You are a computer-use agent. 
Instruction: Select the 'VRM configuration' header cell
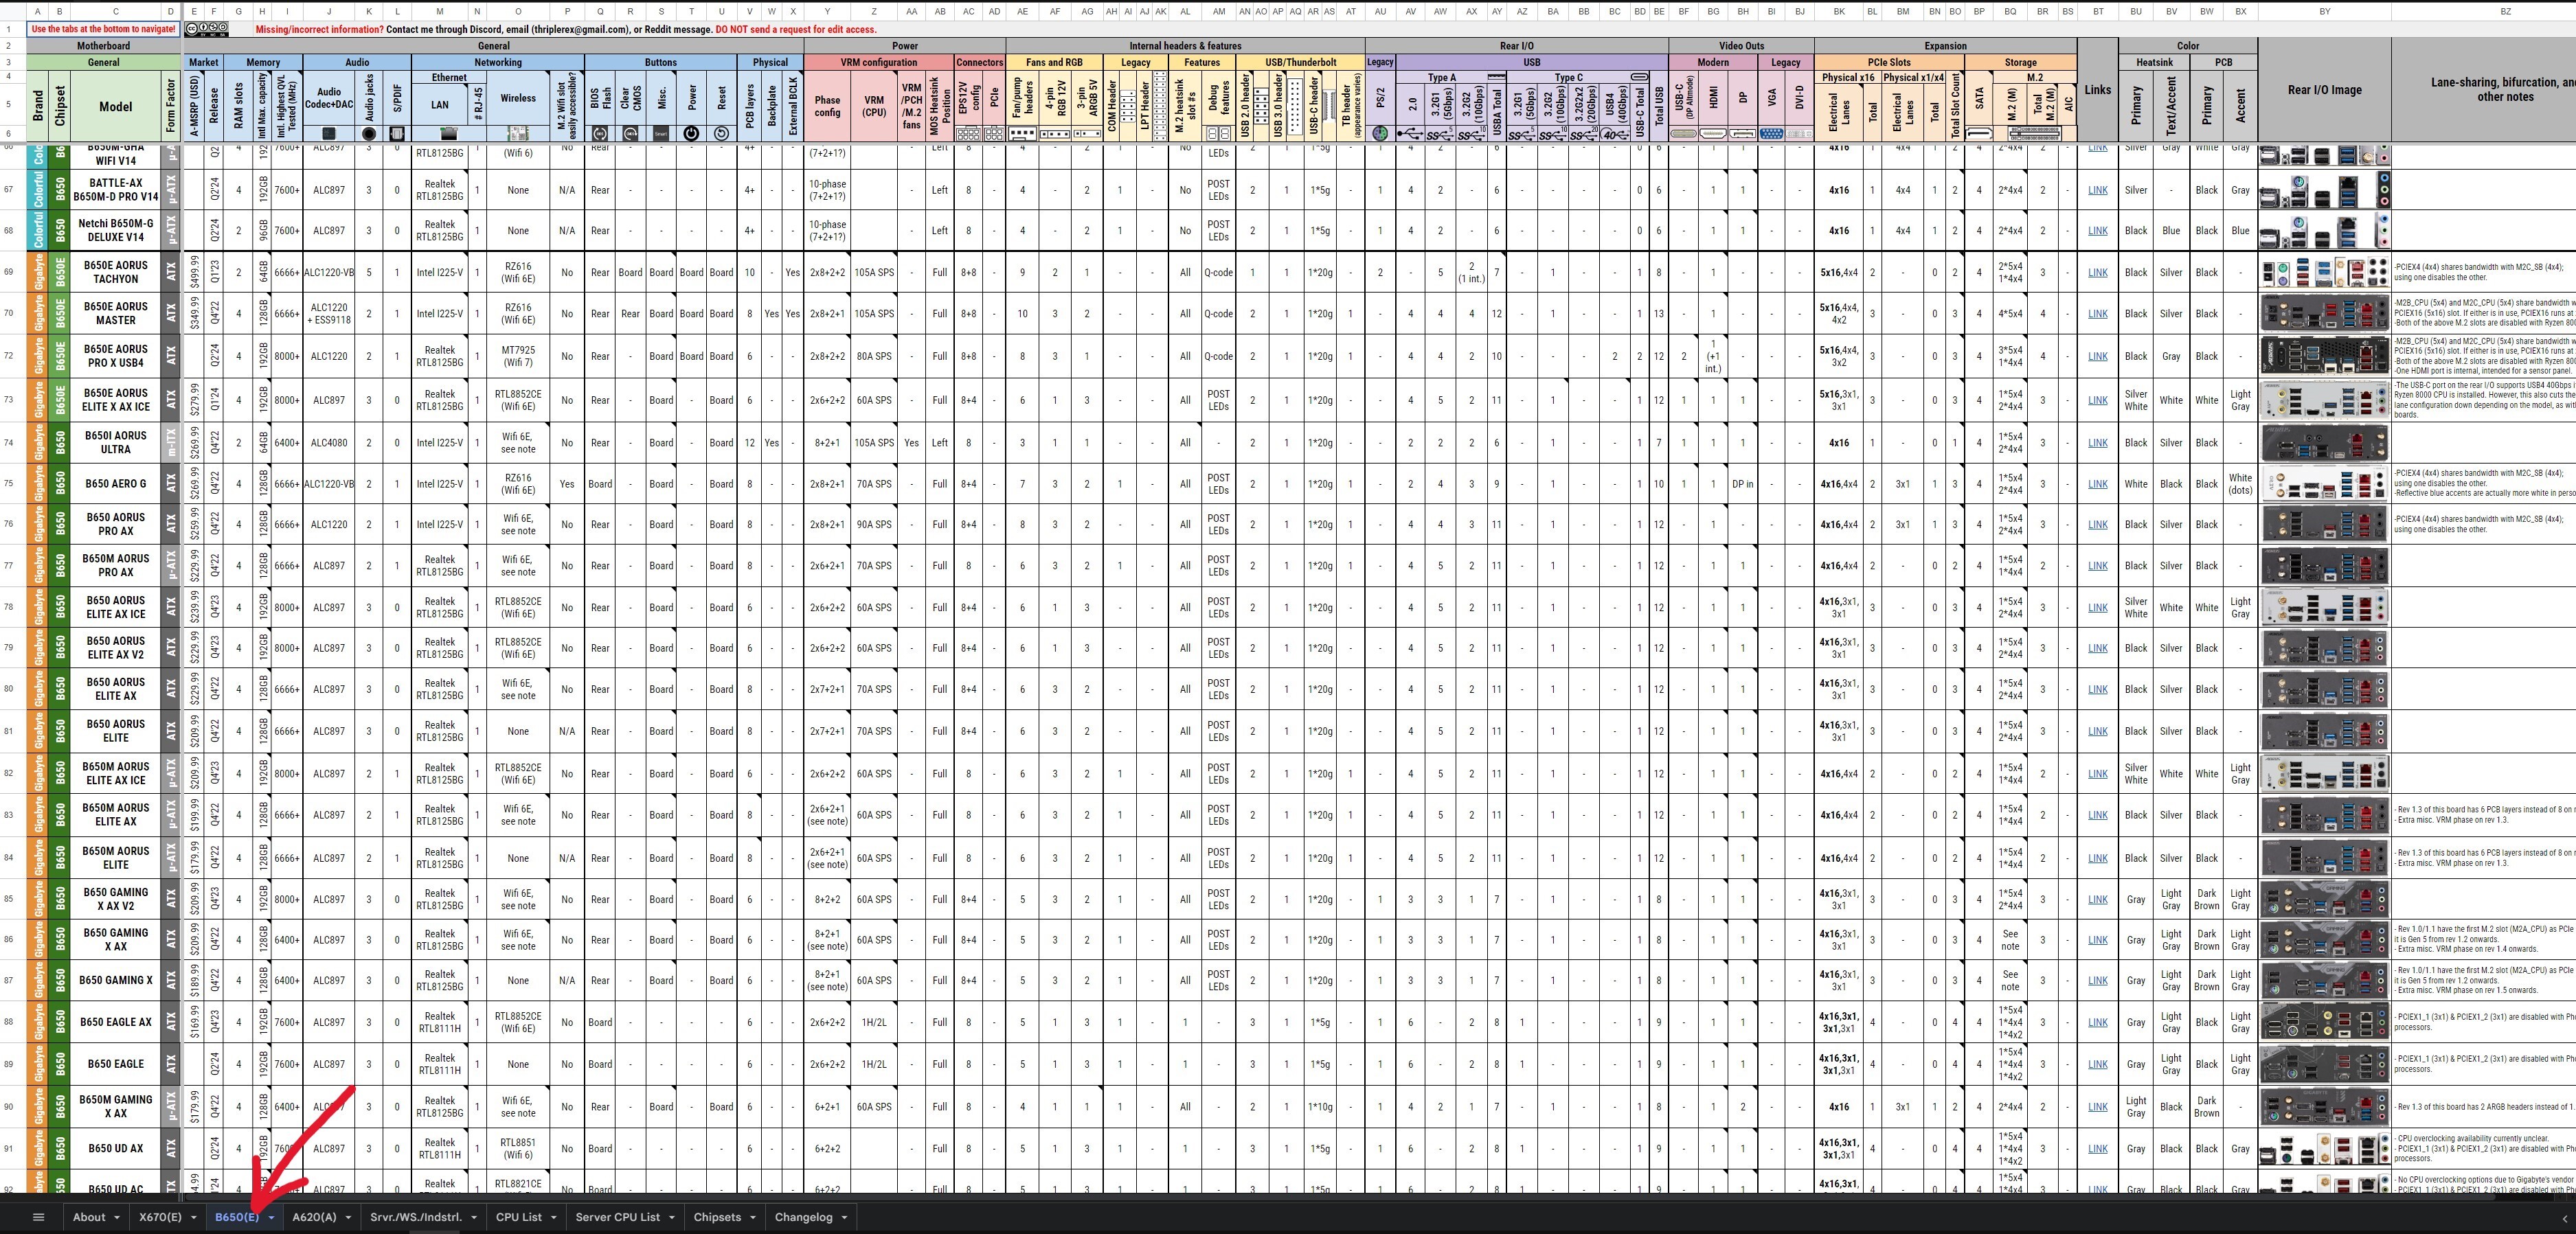point(879,62)
